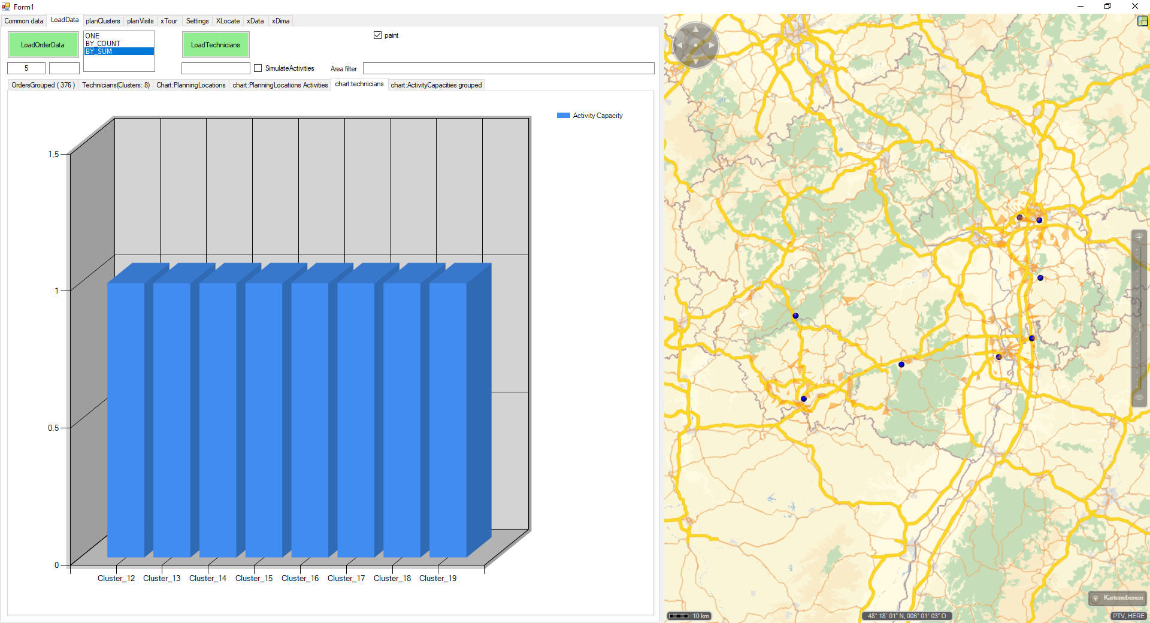Click the LoadTechnicians button
The width and height of the screenshot is (1150, 623).
click(x=215, y=45)
